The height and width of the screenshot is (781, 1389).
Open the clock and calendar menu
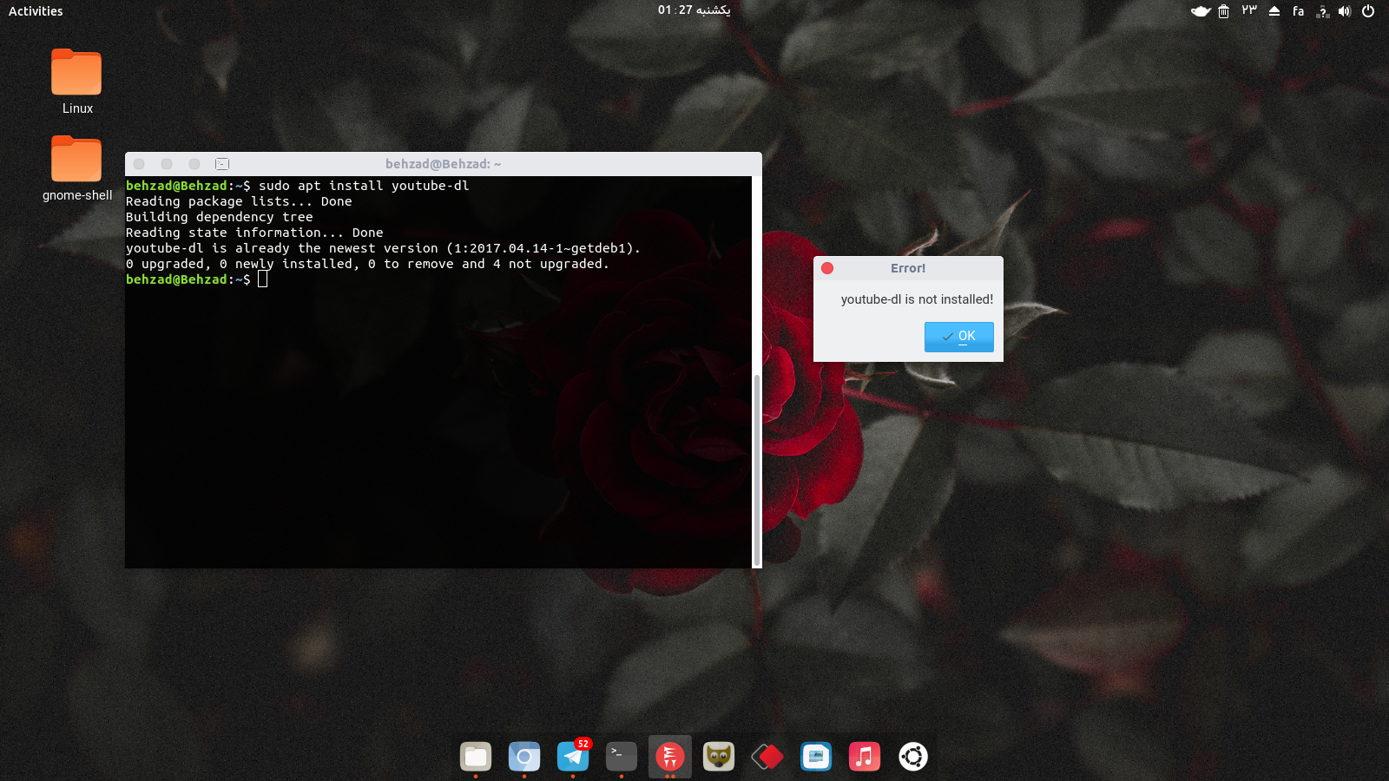click(x=694, y=10)
